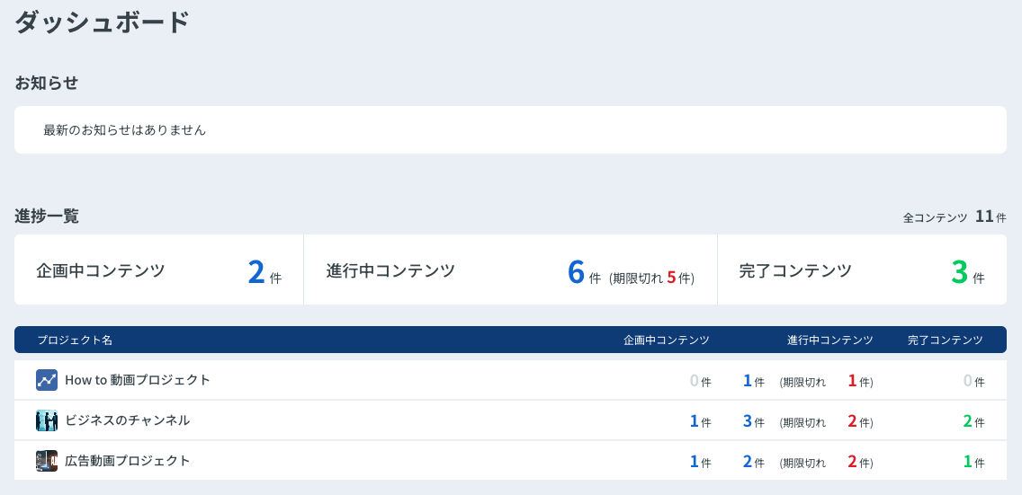
Task: Click the お知らせ notice box
Action: [510, 130]
